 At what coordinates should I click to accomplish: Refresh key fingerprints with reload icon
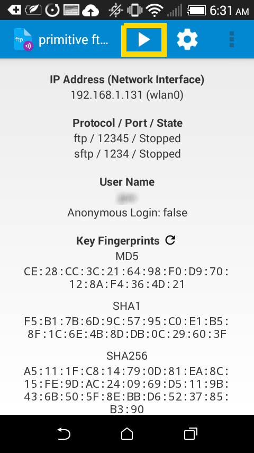coord(170,240)
